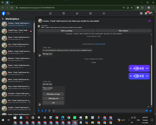Viewport: 156px width, 125px height.
Task: Go back using the Marketplace back arrow
Action: click(3, 19)
